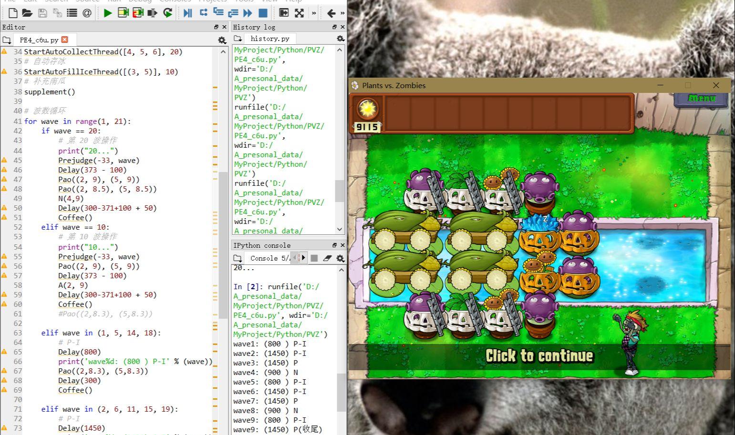Close the Editor pane

[225, 27]
